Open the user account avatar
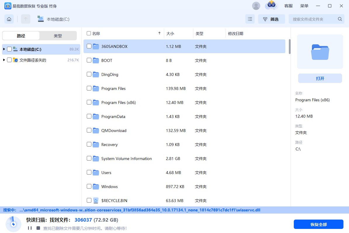Image resolution: width=349 pixels, height=233 pixels. (x=256, y=6)
